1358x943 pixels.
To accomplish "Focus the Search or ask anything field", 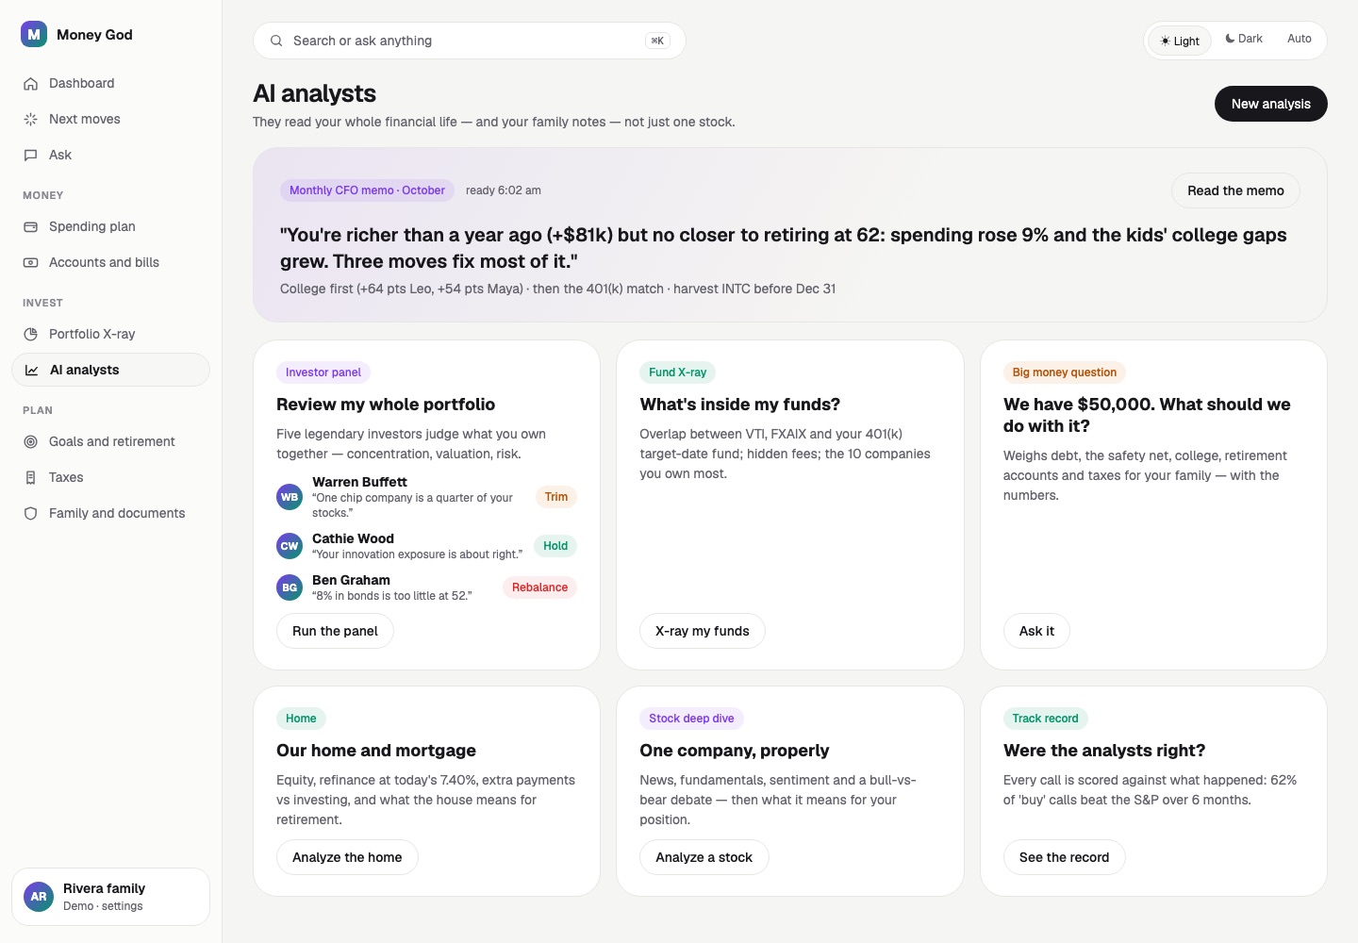I will coord(469,41).
